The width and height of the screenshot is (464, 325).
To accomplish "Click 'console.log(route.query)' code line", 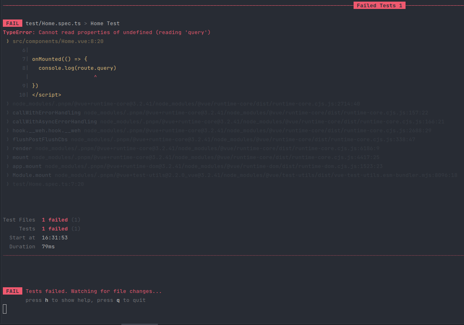I will [77, 68].
